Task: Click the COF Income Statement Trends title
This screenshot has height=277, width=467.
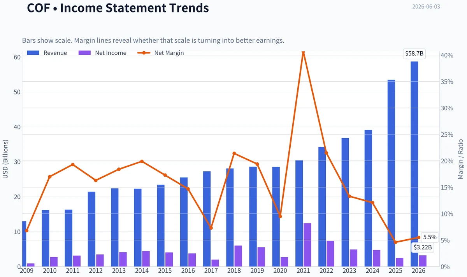Action: [x=118, y=8]
